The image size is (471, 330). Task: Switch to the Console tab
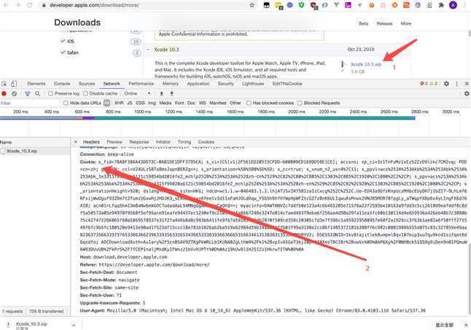(x=62, y=84)
